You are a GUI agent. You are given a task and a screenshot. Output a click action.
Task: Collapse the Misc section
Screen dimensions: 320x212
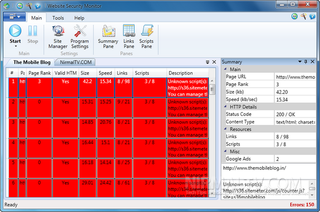(x=225, y=152)
